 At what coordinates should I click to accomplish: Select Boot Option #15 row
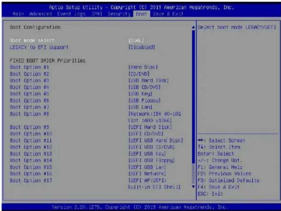click(x=31, y=167)
